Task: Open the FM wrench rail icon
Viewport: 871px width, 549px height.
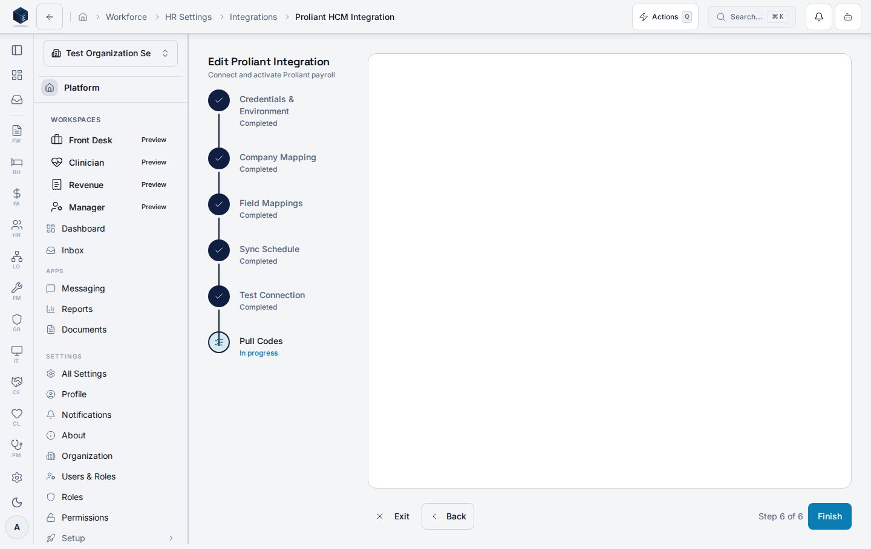Action: click(x=17, y=291)
